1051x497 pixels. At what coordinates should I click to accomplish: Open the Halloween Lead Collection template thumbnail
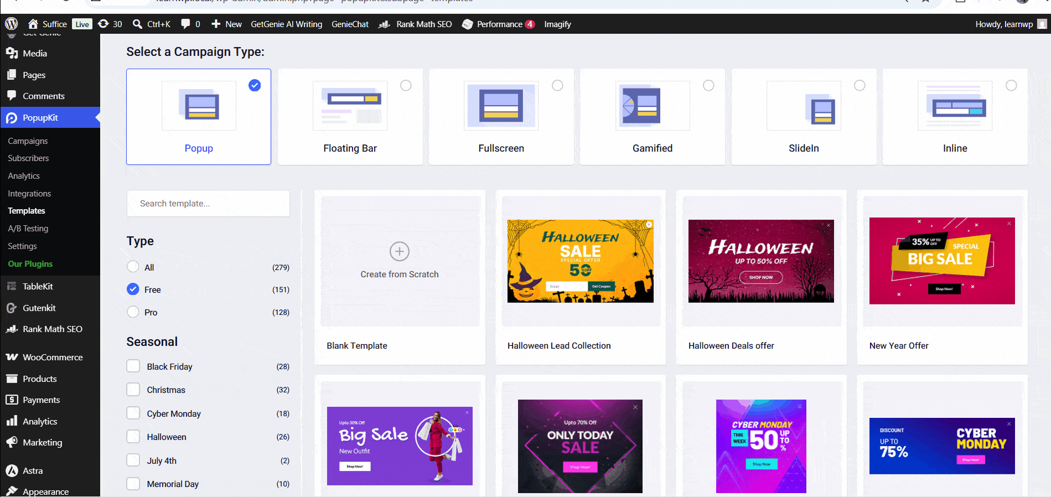pyautogui.click(x=580, y=261)
